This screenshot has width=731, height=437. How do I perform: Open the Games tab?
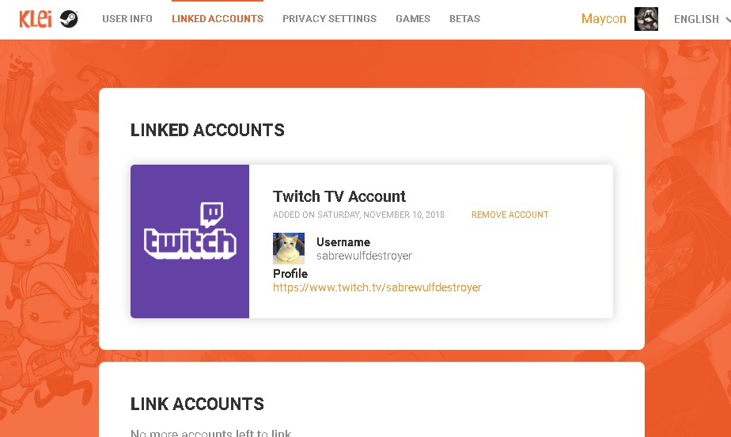click(x=413, y=19)
